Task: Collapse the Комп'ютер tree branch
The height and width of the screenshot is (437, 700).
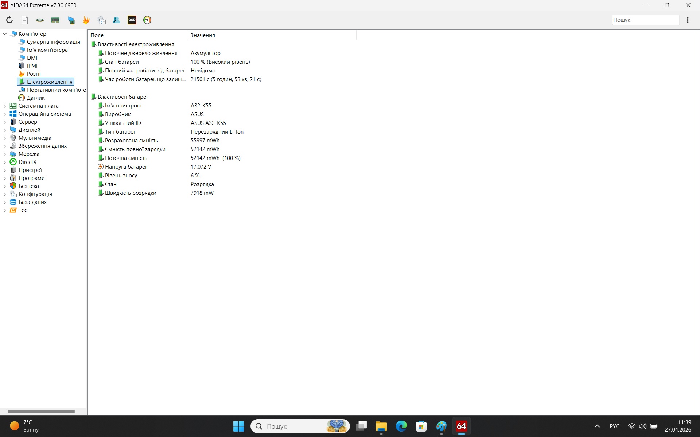Action: pyautogui.click(x=4, y=34)
